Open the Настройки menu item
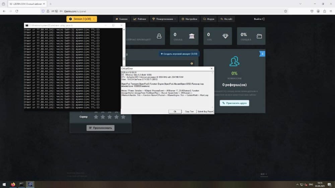The image size is (335, 188). click(190, 19)
